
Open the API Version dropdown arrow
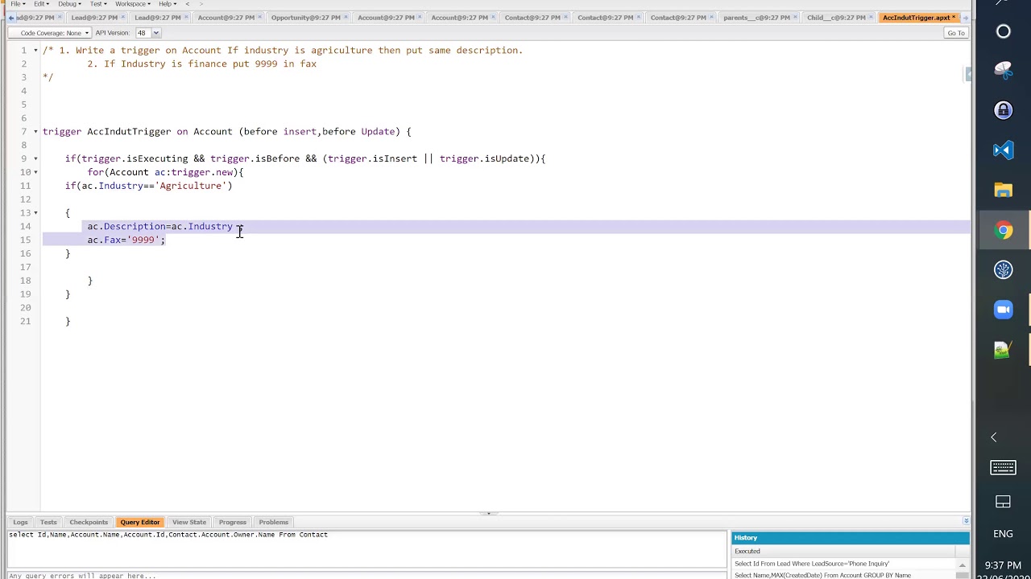pos(155,33)
